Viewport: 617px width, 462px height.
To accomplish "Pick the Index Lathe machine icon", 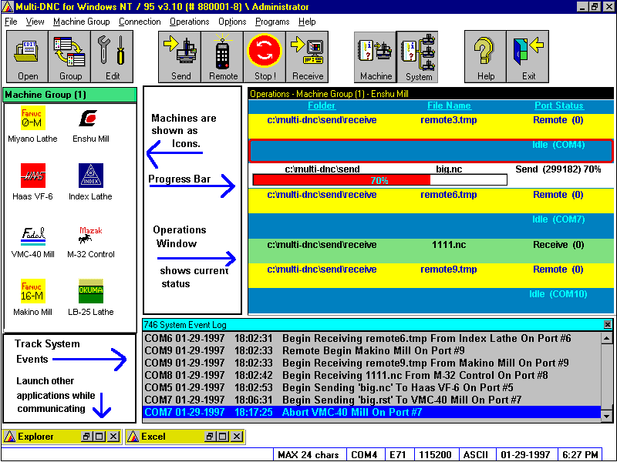I will point(90,182).
